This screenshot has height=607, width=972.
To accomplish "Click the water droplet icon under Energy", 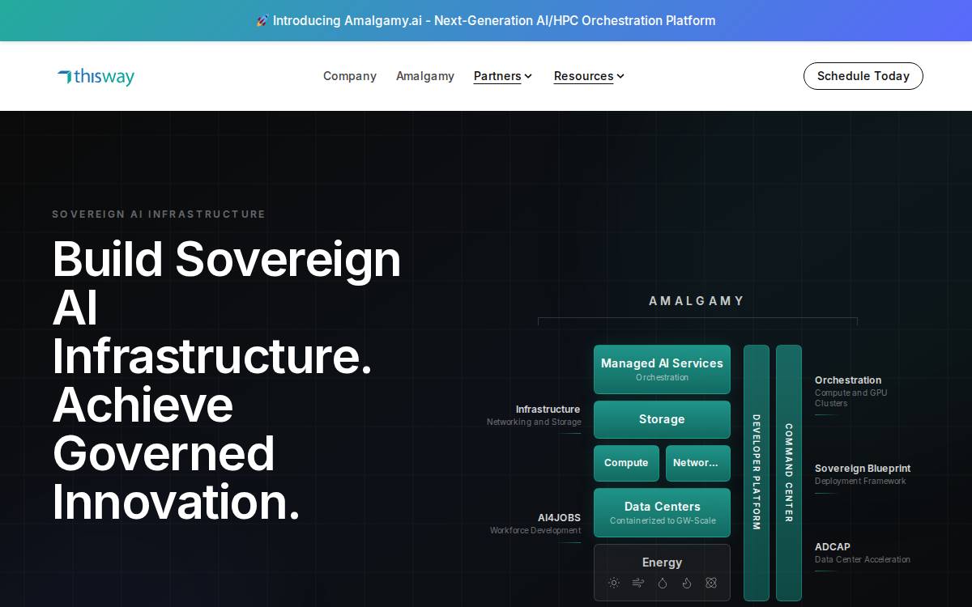I will [x=663, y=583].
